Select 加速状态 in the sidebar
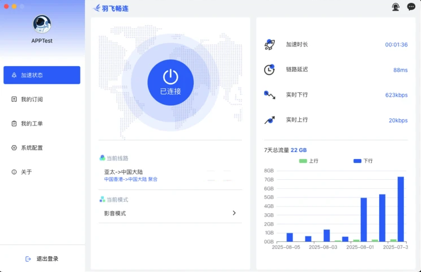 pos(42,75)
